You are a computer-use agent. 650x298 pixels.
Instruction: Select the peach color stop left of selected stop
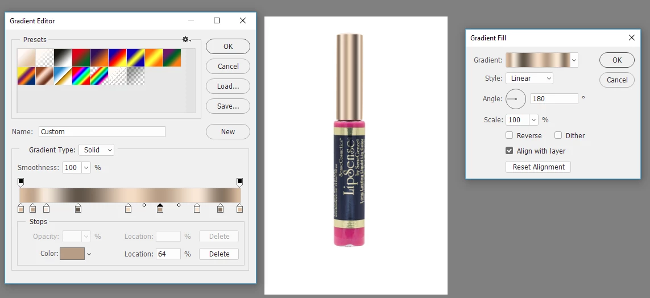pos(128,208)
